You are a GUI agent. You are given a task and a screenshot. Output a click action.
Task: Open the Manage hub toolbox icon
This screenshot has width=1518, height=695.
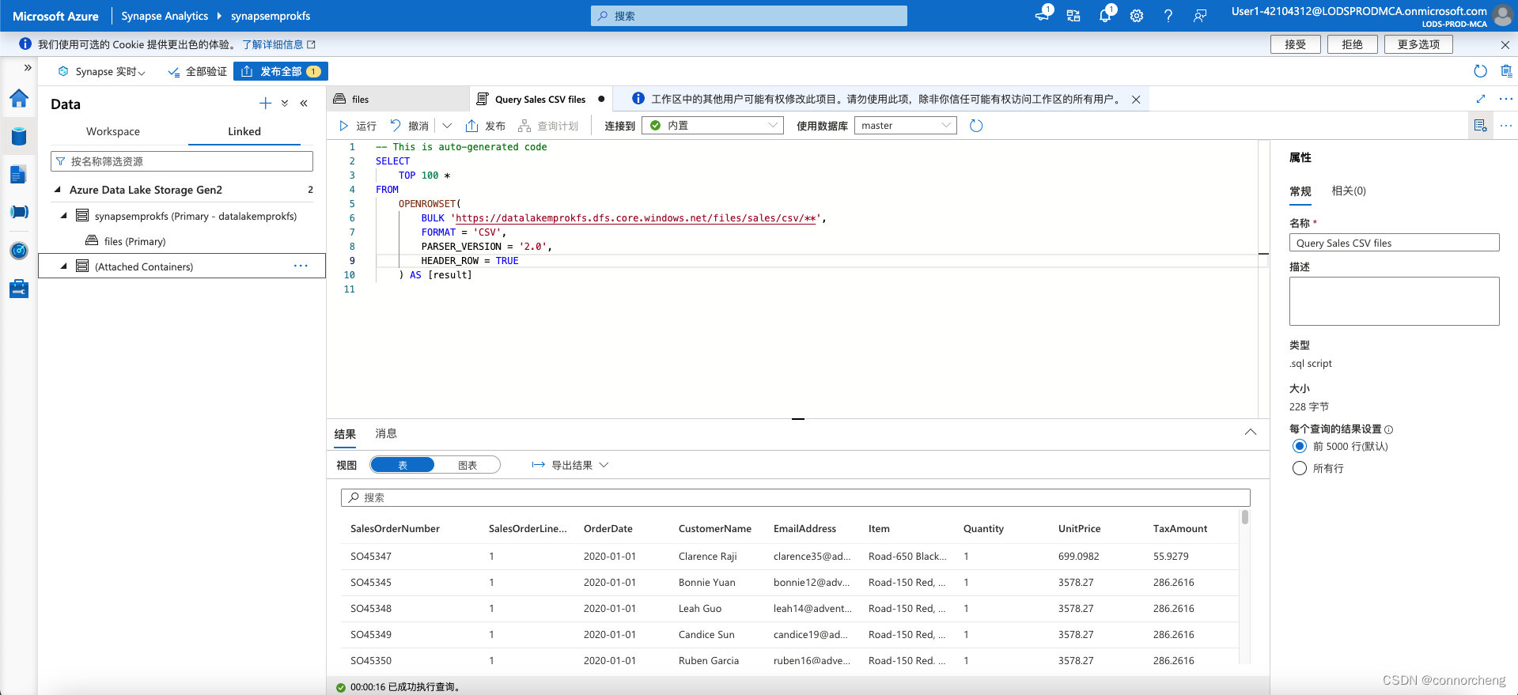point(19,289)
